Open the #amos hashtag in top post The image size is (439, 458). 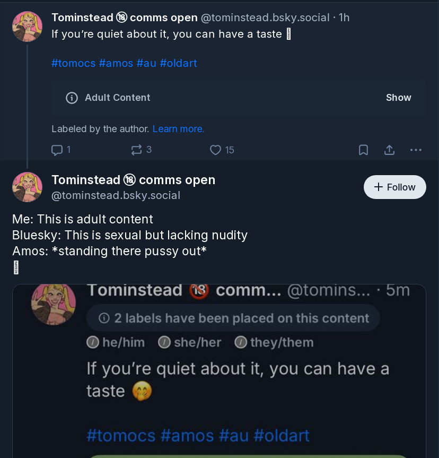[116, 63]
